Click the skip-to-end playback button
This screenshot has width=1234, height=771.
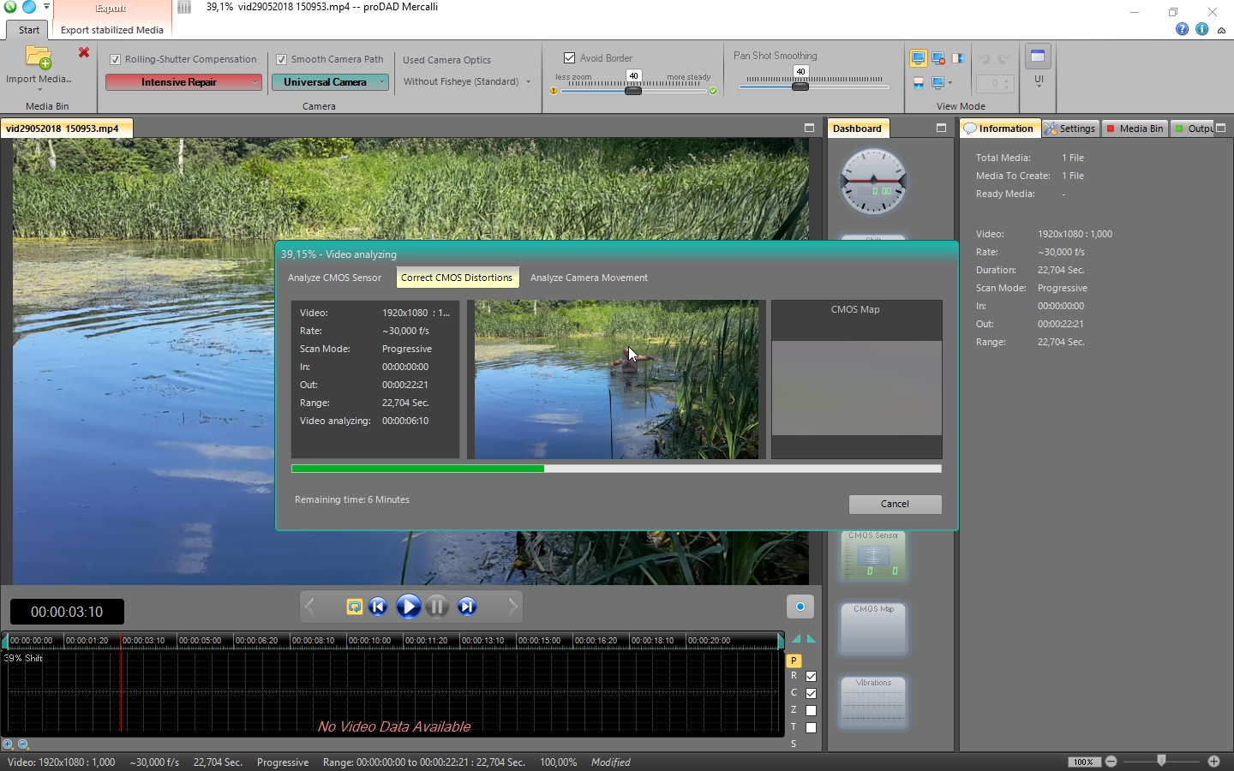click(467, 607)
